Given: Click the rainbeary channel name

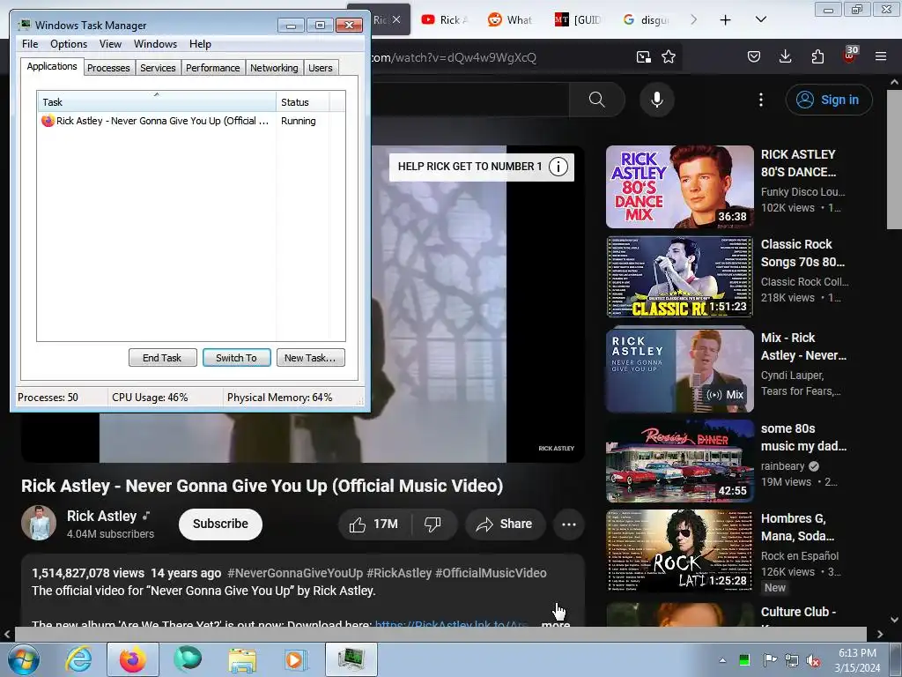Looking at the screenshot, I should click(x=782, y=465).
